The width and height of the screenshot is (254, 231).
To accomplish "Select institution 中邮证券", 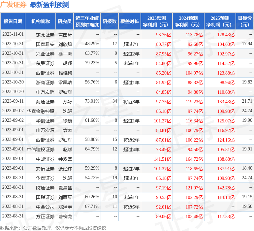I will coord(45,159).
